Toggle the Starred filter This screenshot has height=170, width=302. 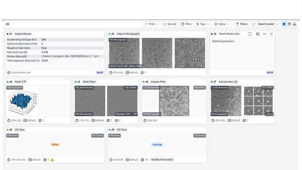[169, 24]
